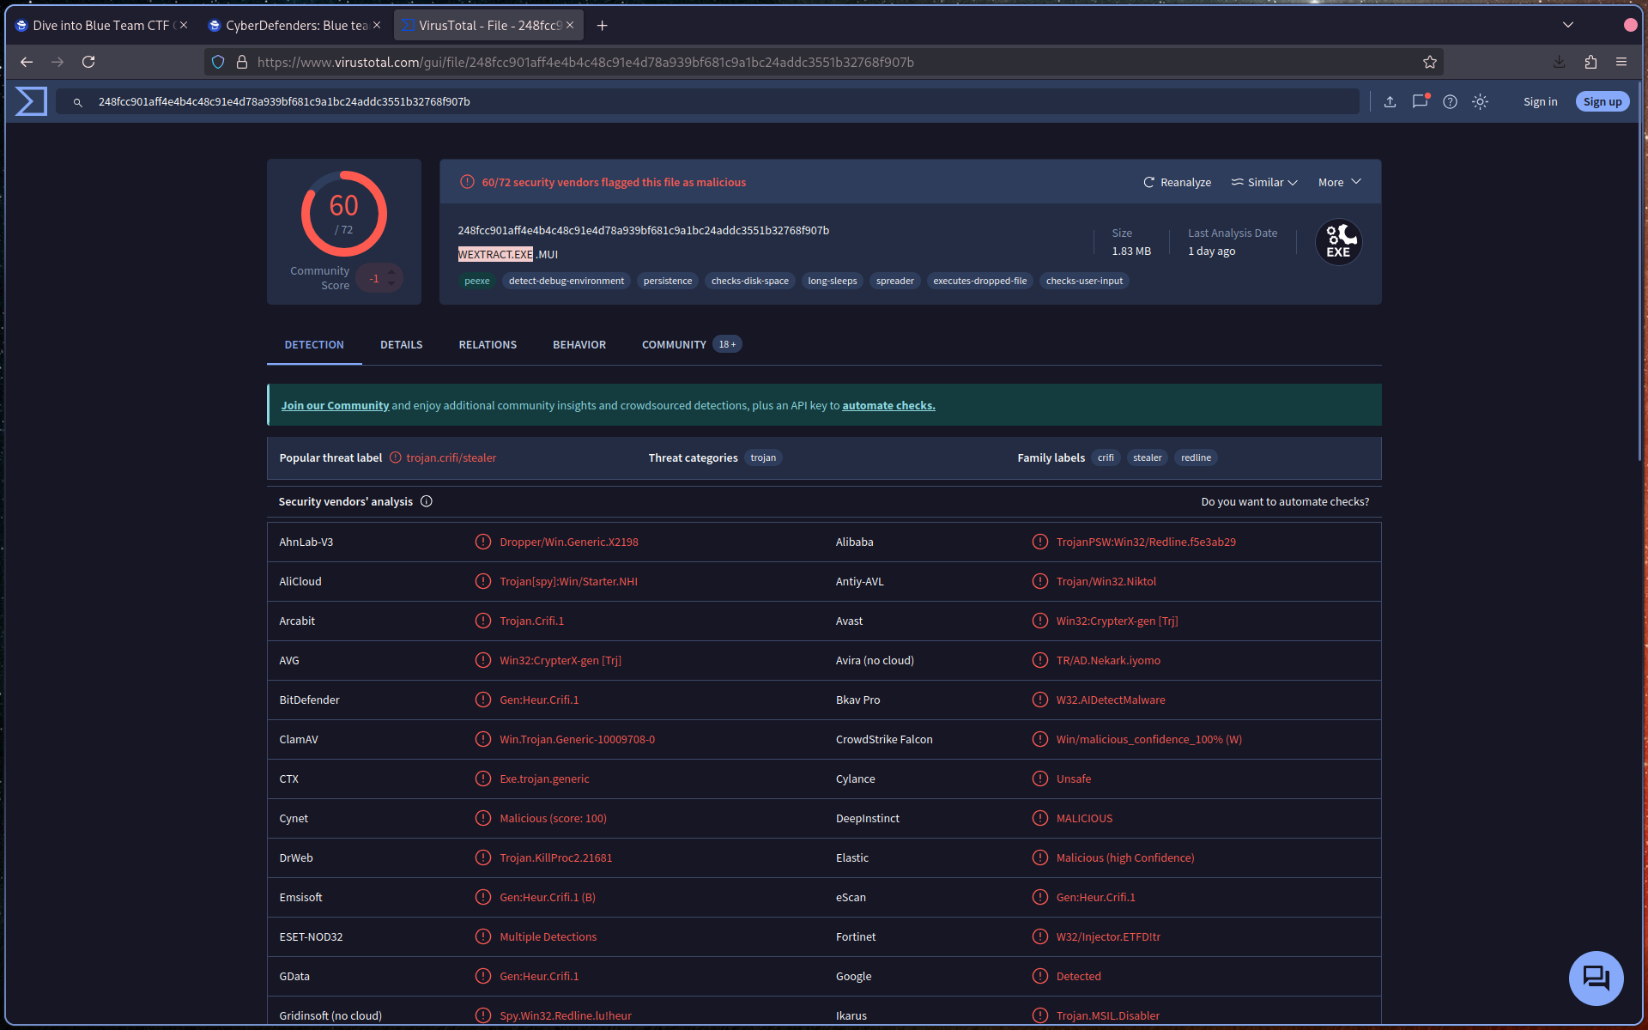Click the info icon beside Security vendors' analysis
The image size is (1648, 1030).
(x=427, y=501)
